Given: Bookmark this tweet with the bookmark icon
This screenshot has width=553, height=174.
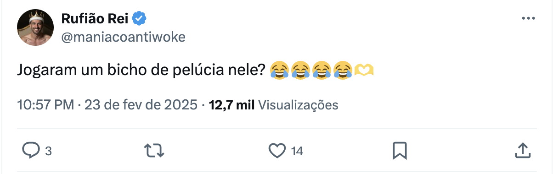Looking at the screenshot, I should tap(400, 150).
